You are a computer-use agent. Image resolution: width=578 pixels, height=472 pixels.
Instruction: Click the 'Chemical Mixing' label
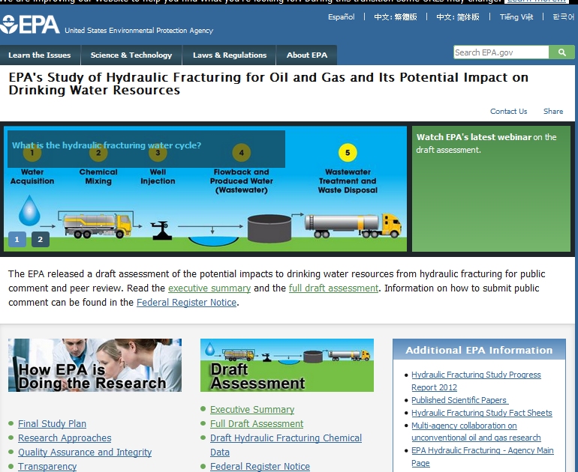click(x=98, y=177)
